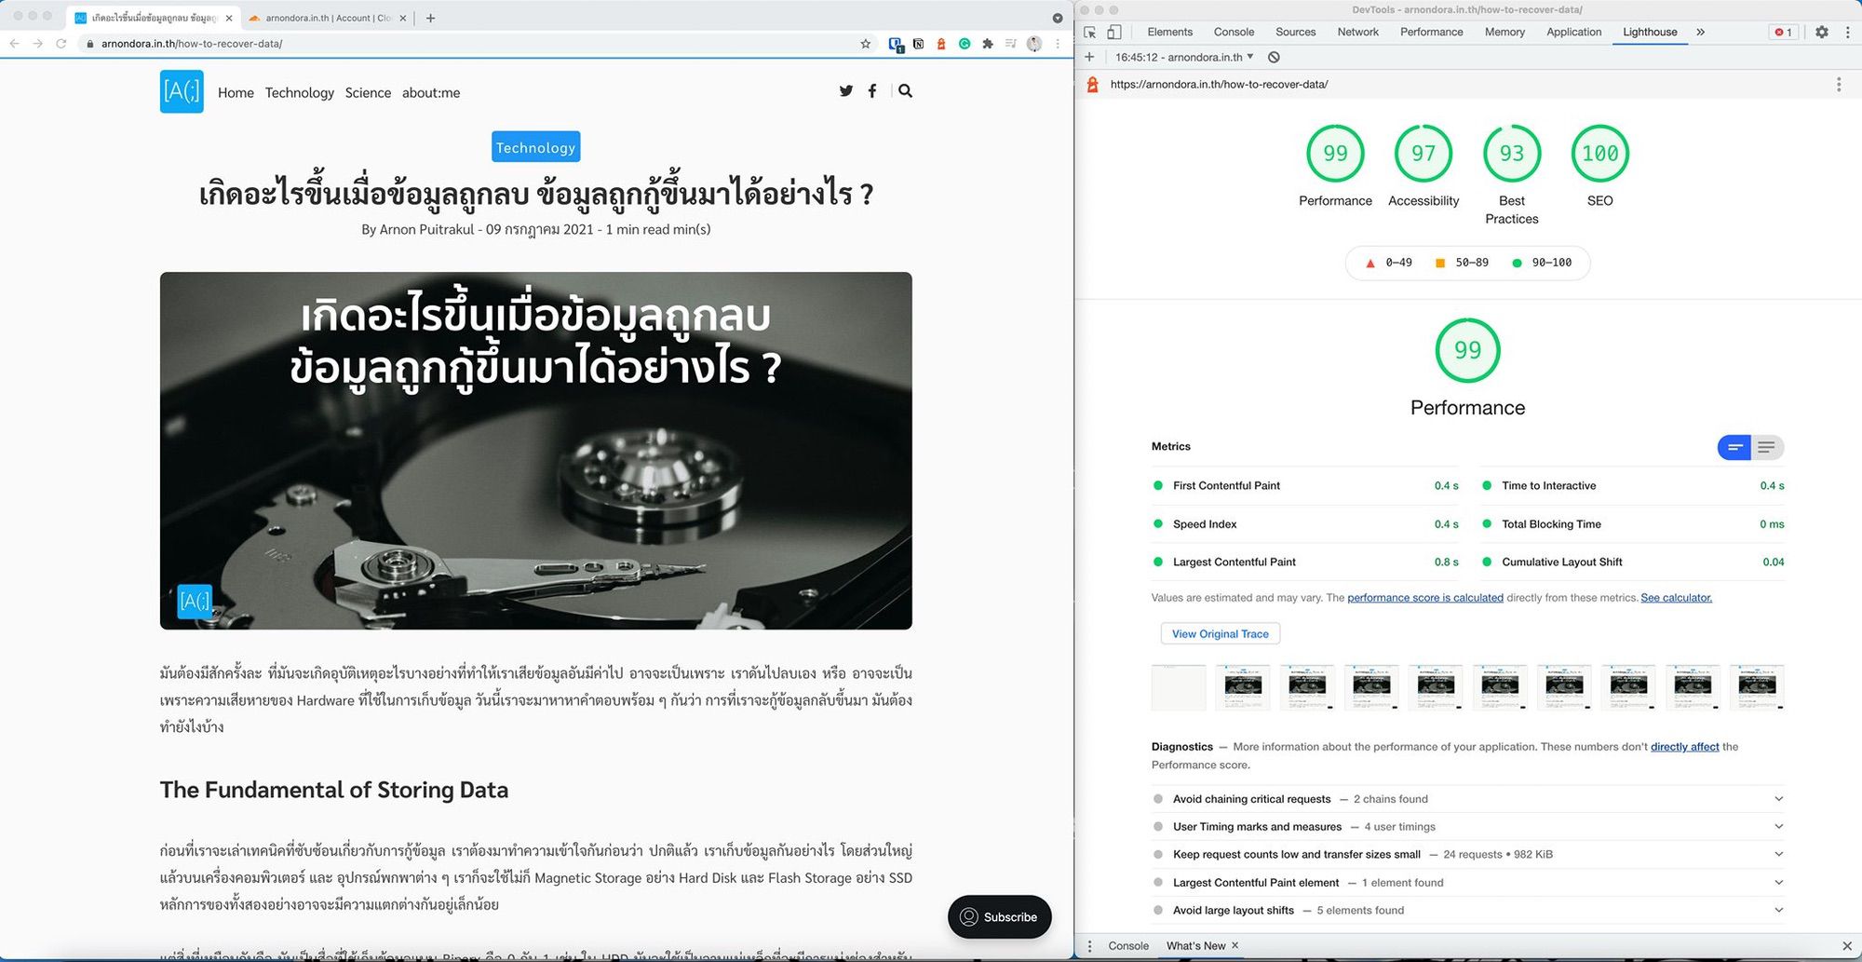
Task: Open the Application tab
Action: 1573,32
